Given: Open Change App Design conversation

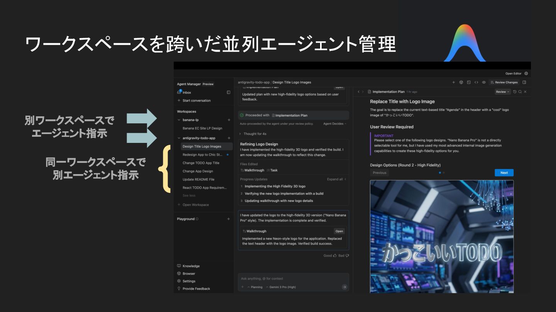Looking at the screenshot, I should pyautogui.click(x=207, y=171).
